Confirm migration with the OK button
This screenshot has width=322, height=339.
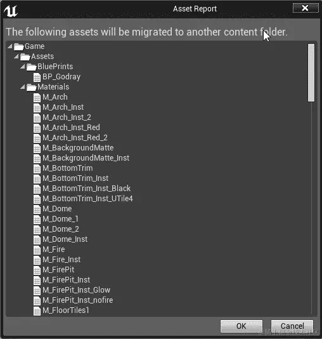[241, 326]
